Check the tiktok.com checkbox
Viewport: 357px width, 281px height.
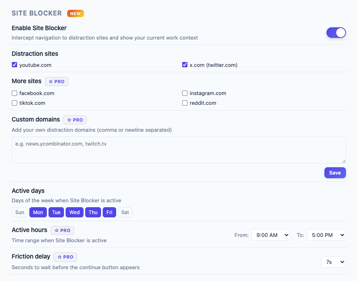point(14,103)
